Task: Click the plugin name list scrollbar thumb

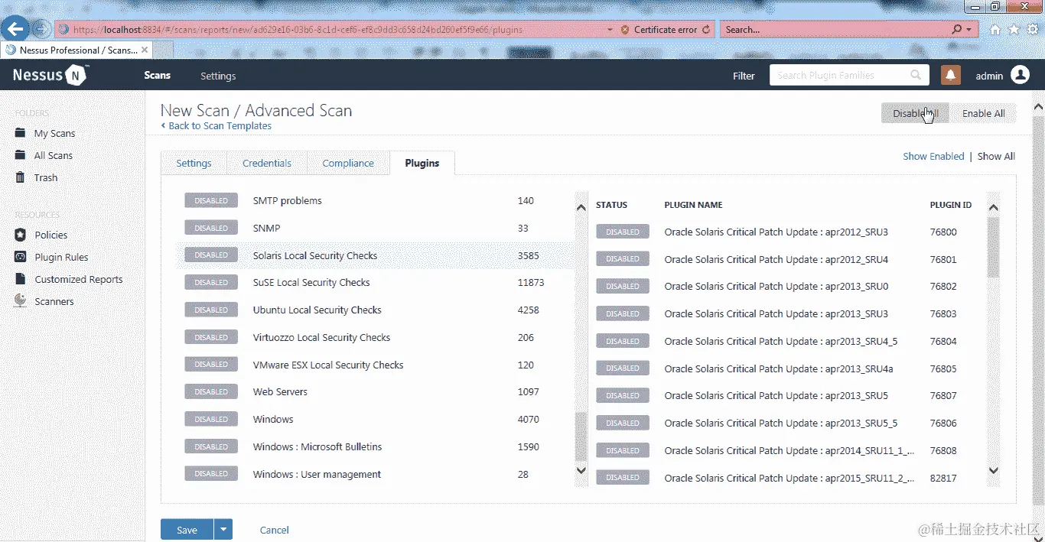Action: click(993, 247)
